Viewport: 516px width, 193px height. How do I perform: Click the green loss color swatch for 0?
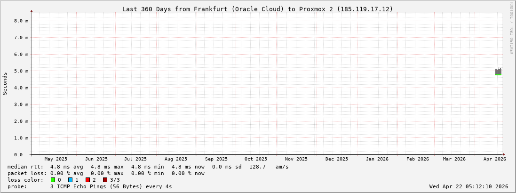(x=53, y=180)
